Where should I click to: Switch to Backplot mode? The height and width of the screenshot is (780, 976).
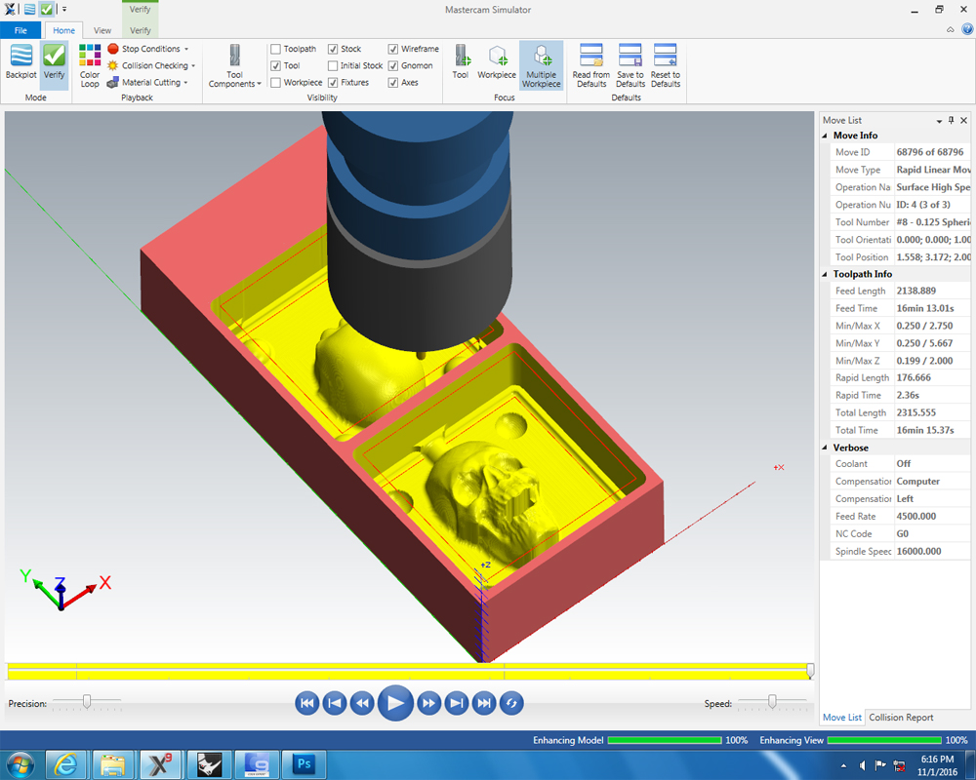coord(21,62)
